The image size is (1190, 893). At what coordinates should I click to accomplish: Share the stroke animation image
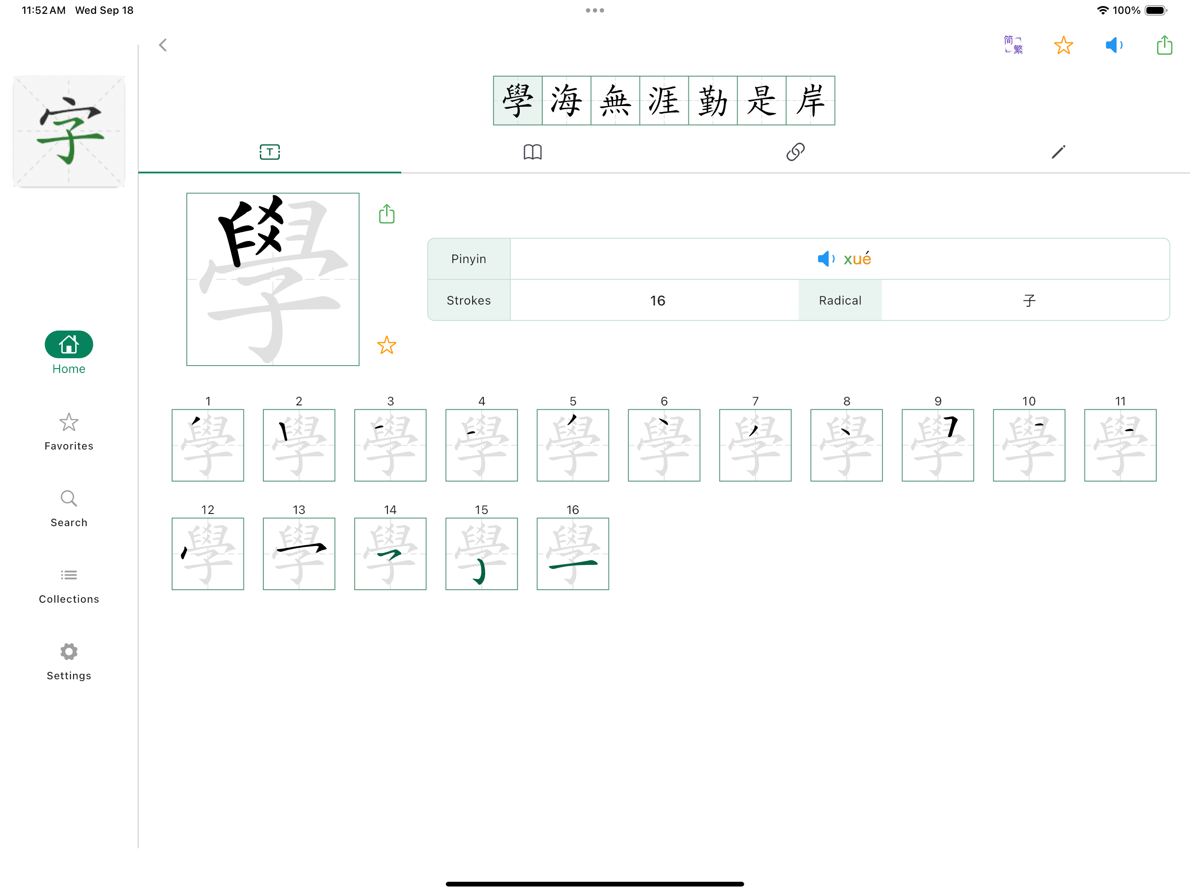click(387, 214)
